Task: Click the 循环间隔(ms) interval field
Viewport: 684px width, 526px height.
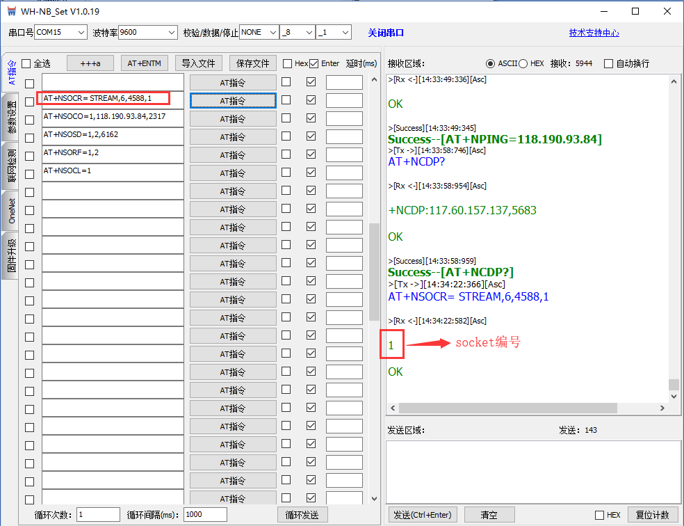Action: point(206,515)
